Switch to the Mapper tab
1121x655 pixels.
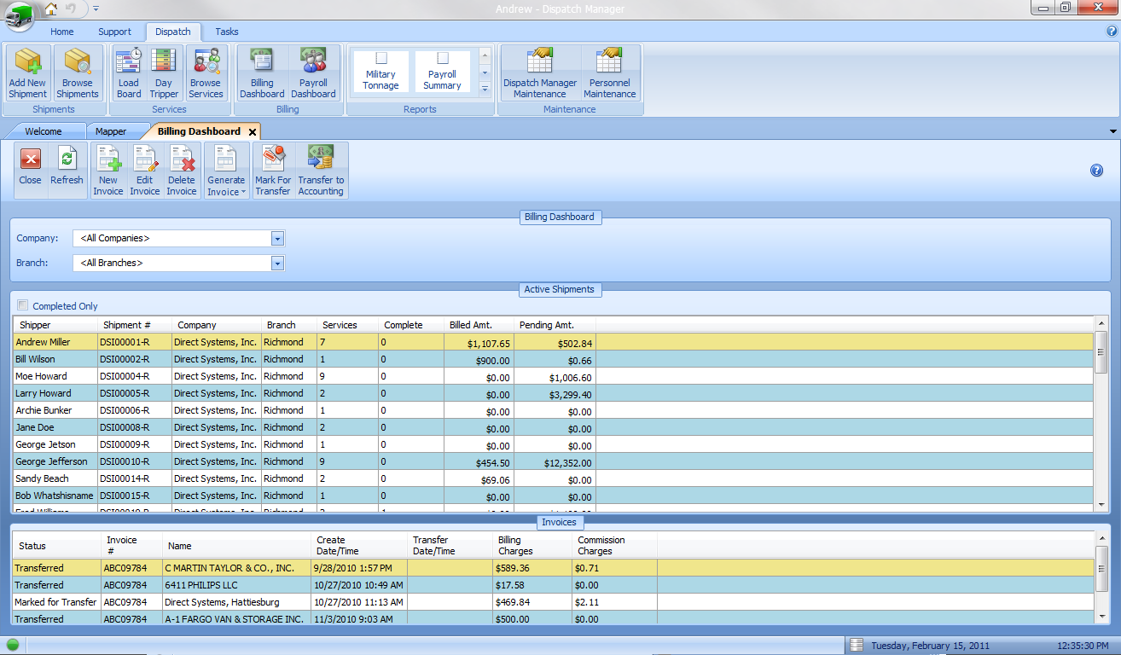[x=111, y=131]
